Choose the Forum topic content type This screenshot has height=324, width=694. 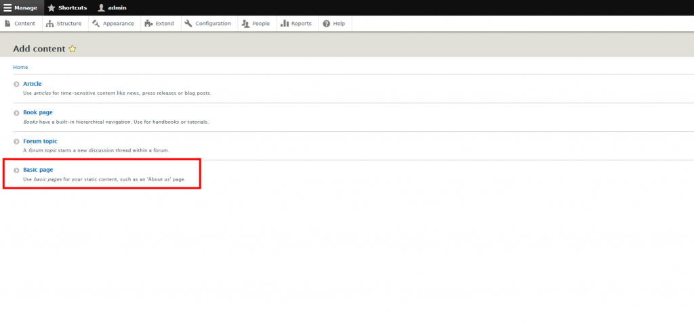(x=40, y=141)
